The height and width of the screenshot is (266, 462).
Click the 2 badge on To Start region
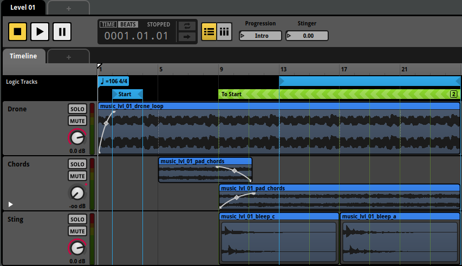pos(454,94)
